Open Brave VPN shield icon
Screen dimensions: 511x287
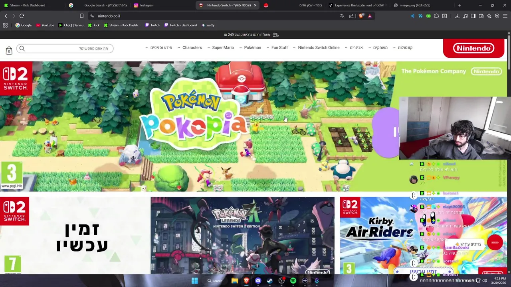pos(497,16)
